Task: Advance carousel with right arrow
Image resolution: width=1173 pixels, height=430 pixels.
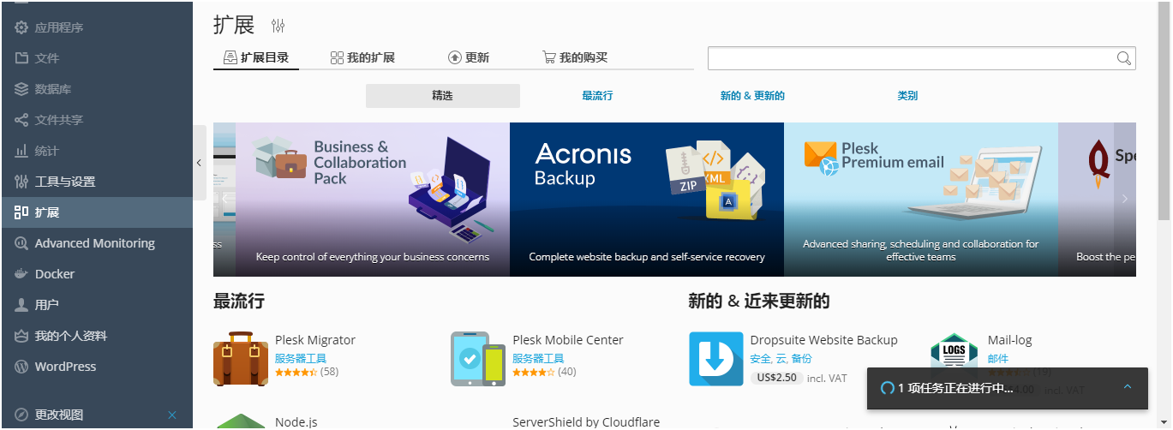Action: coord(1125,199)
